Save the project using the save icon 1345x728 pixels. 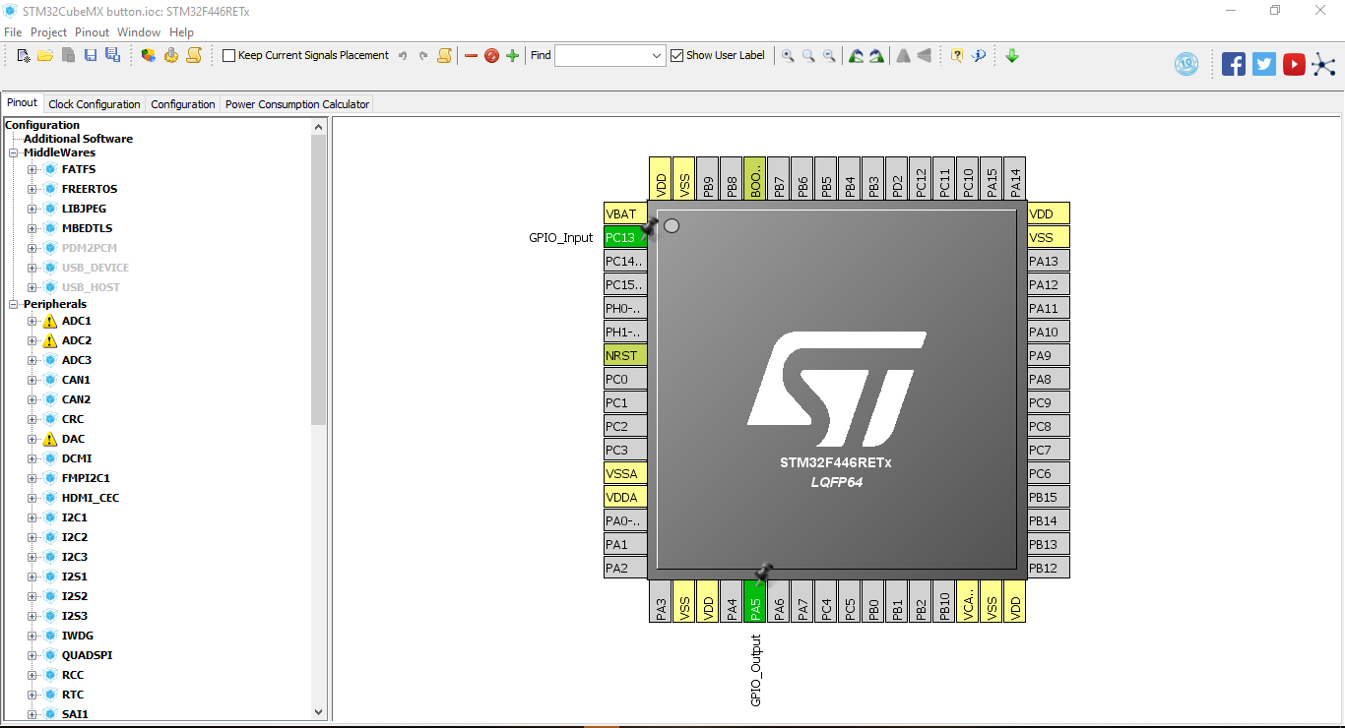(x=91, y=55)
